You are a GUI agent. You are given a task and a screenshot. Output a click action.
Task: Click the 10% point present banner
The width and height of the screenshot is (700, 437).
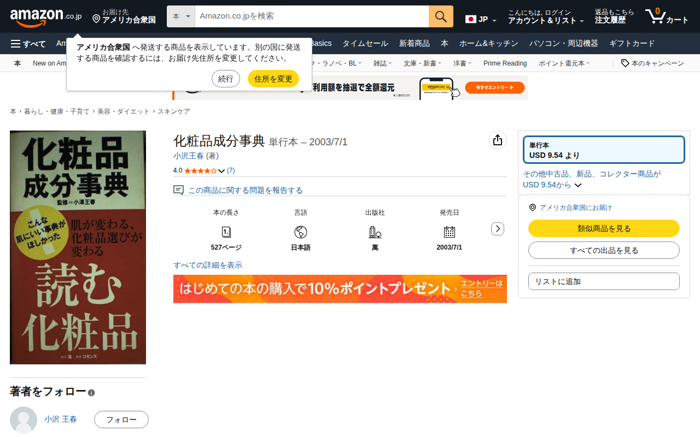pyautogui.click(x=340, y=289)
